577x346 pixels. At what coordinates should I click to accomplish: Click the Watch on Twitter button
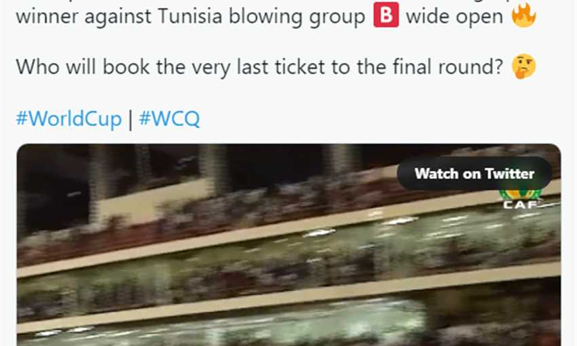(x=474, y=174)
